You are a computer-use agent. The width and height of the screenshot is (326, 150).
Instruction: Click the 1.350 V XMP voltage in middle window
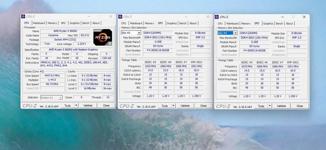pos(197,96)
